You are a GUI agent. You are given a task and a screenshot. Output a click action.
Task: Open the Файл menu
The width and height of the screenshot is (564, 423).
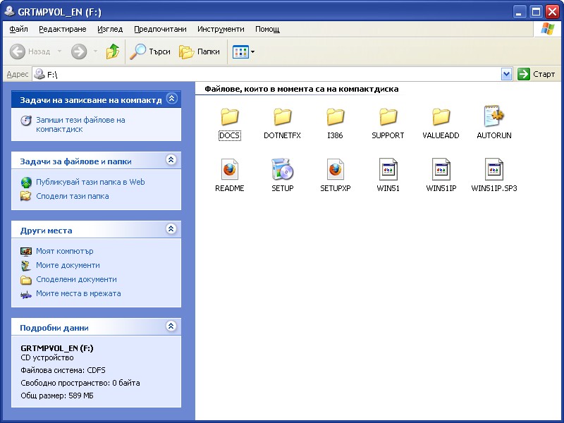(19, 29)
